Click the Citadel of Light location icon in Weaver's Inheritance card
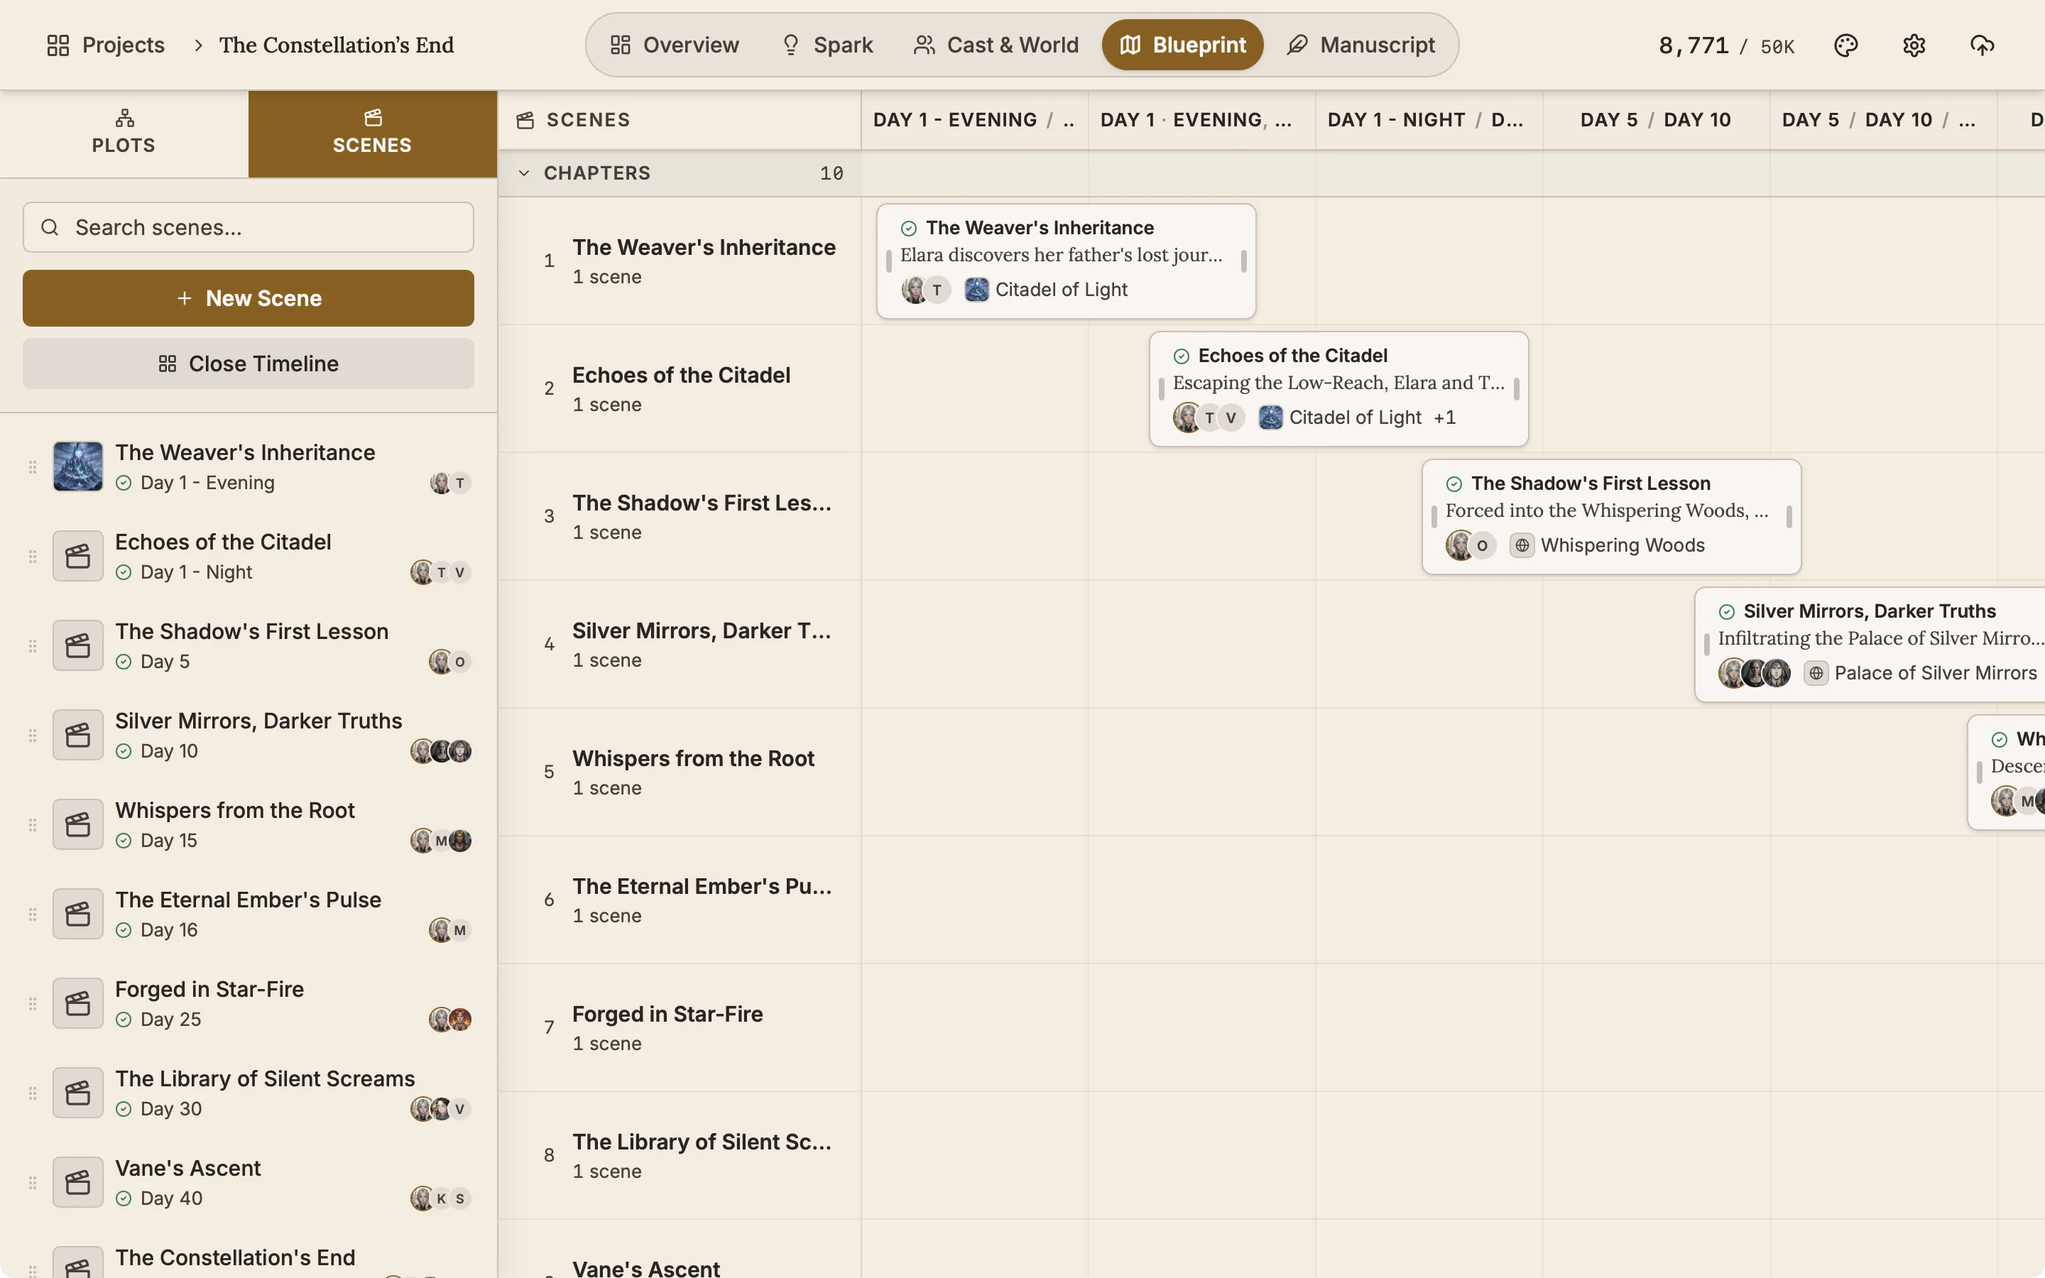The height and width of the screenshot is (1278, 2045). (x=977, y=290)
